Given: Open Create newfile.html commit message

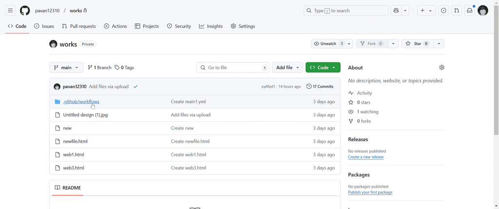Looking at the screenshot, I should click(191, 141).
